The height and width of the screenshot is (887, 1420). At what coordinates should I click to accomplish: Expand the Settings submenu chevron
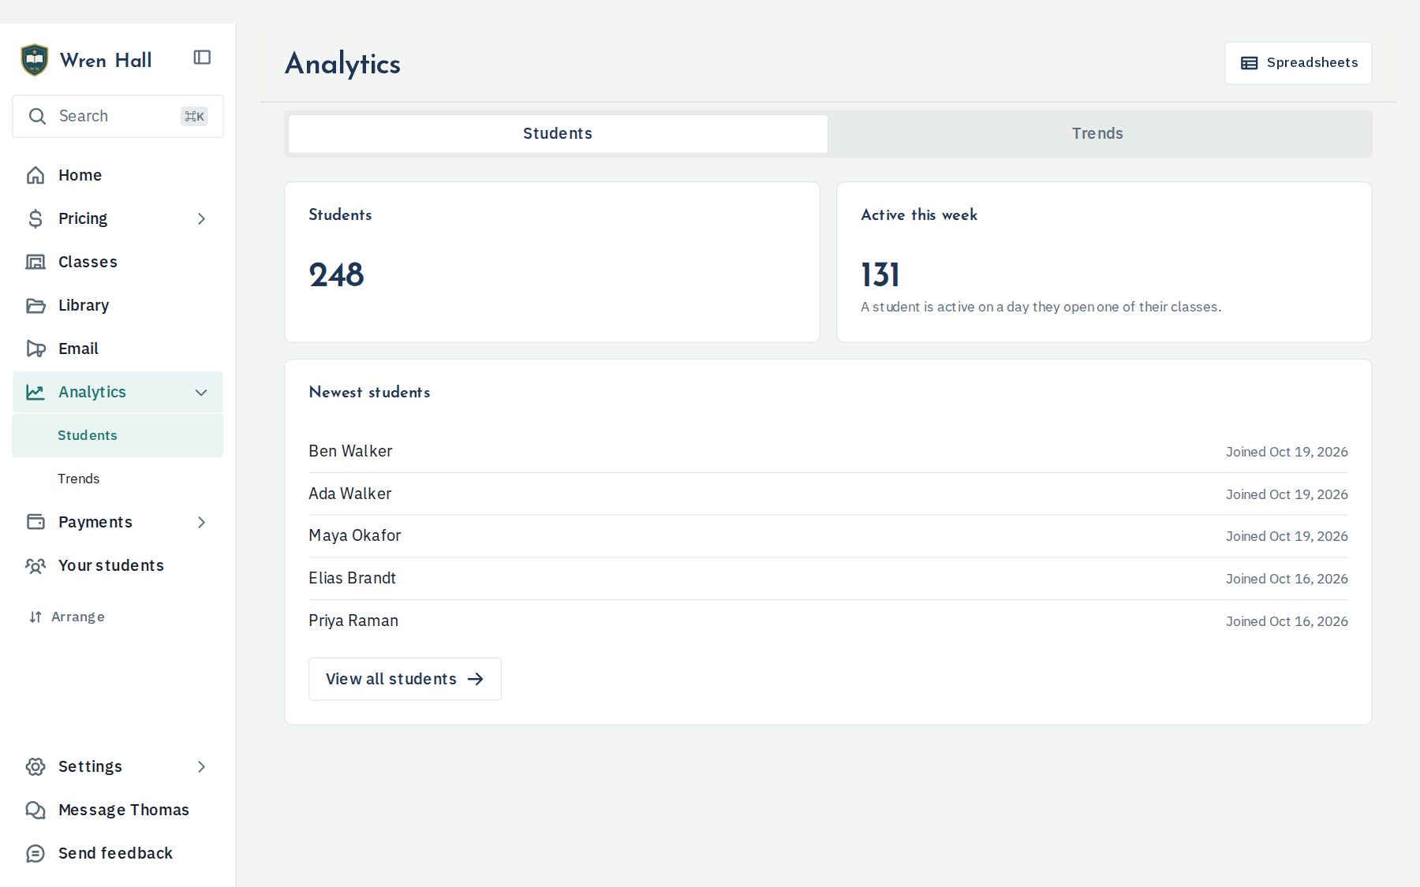coord(201,766)
